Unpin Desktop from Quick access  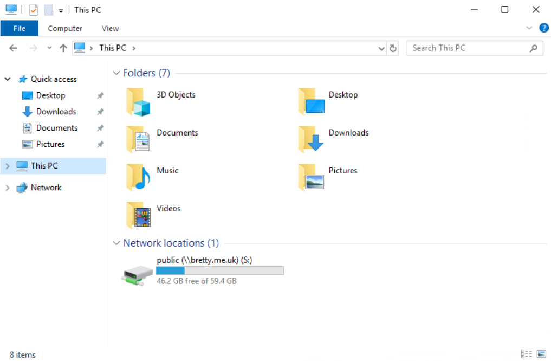[x=100, y=95]
